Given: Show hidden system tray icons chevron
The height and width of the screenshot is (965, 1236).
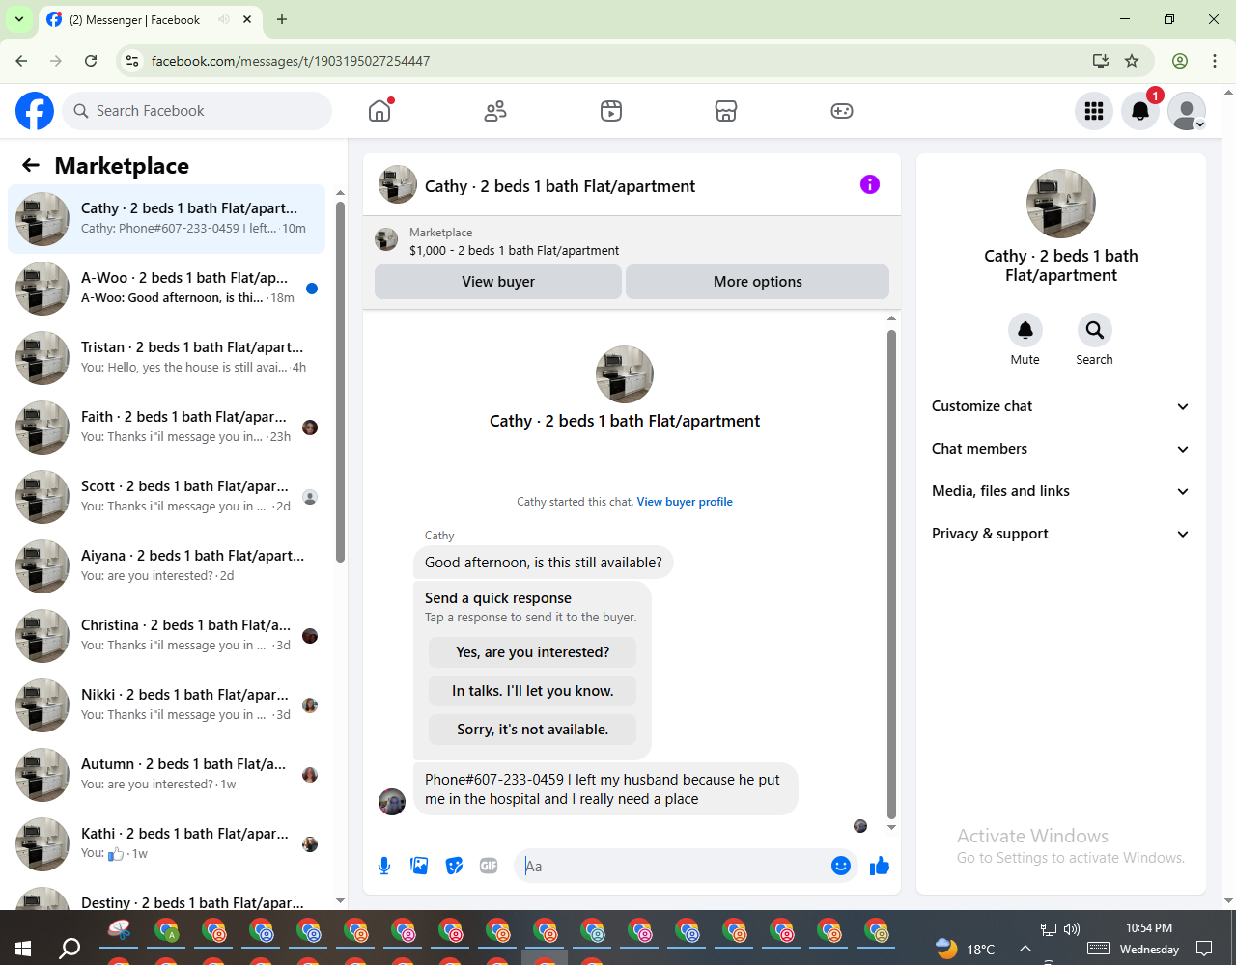Looking at the screenshot, I should point(1025,950).
